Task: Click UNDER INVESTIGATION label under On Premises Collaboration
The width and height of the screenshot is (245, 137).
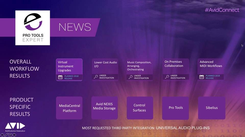Action: point(178,77)
